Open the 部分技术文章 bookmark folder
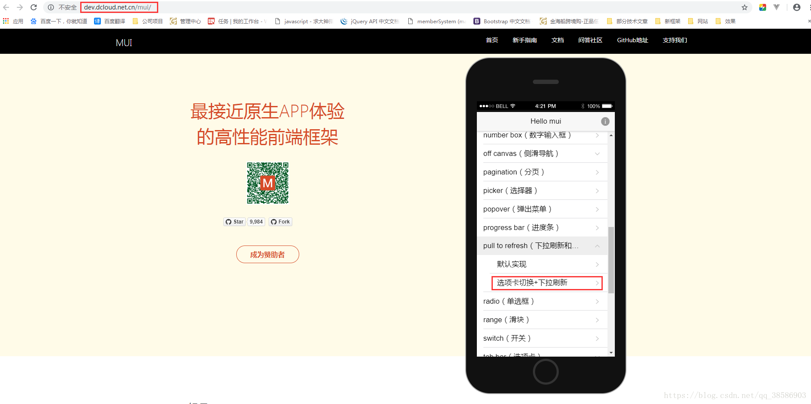The height and width of the screenshot is (404, 811). pos(627,21)
